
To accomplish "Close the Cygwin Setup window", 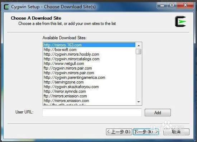I will (x=185, y=5).
